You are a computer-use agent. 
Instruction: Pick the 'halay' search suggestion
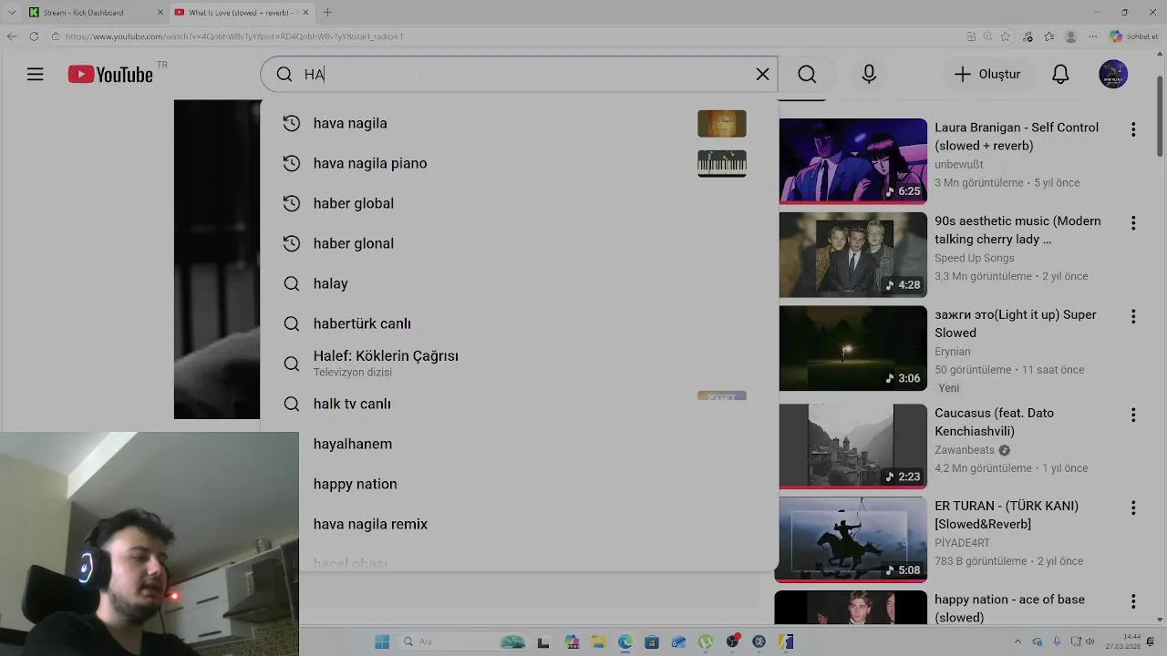tap(520, 283)
